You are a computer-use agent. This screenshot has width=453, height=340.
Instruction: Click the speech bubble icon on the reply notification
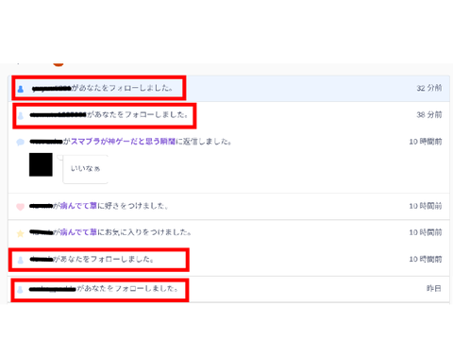(21, 143)
